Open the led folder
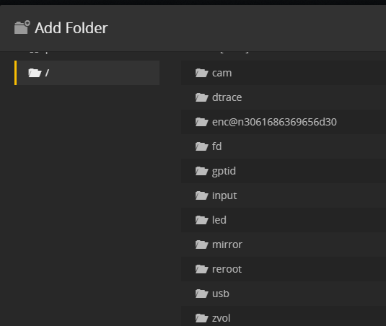This screenshot has height=326, width=386. tap(284, 220)
